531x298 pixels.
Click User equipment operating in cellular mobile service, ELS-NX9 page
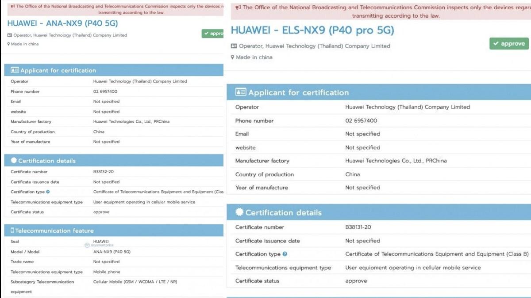tap(413, 268)
